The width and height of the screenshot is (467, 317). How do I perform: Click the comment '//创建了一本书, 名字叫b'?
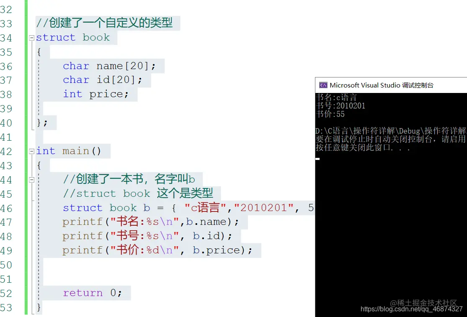click(129, 179)
